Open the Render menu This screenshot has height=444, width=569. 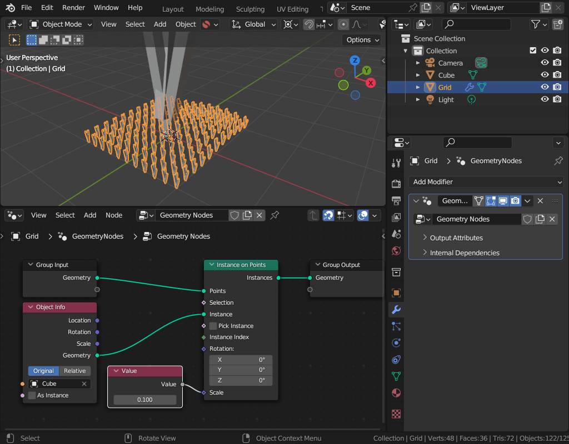[73, 8]
